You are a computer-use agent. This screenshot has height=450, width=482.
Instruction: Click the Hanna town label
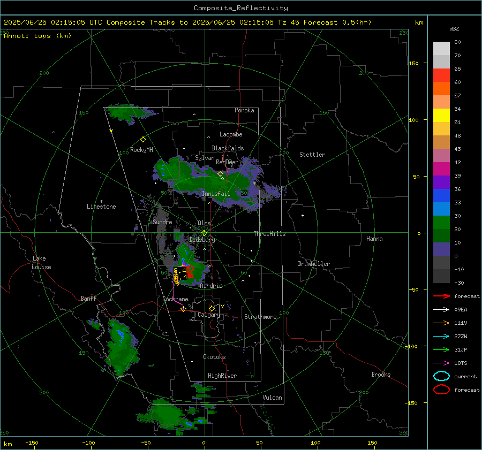[374, 239]
